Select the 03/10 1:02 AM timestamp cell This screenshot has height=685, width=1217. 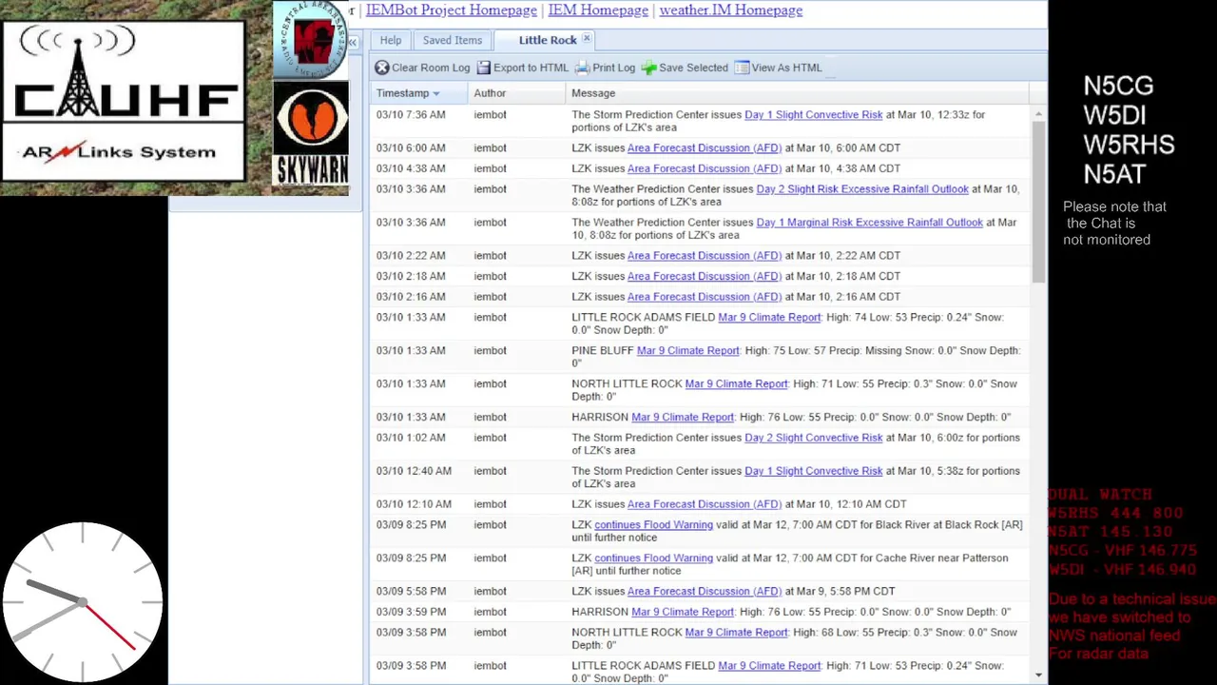tap(411, 438)
